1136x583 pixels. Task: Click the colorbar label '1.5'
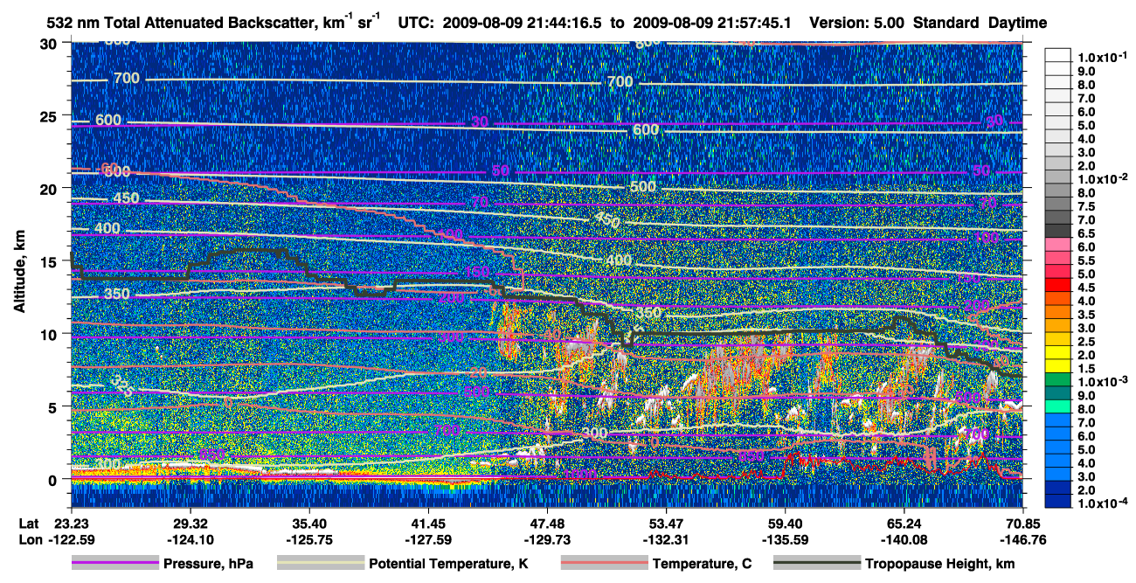pos(1086,368)
